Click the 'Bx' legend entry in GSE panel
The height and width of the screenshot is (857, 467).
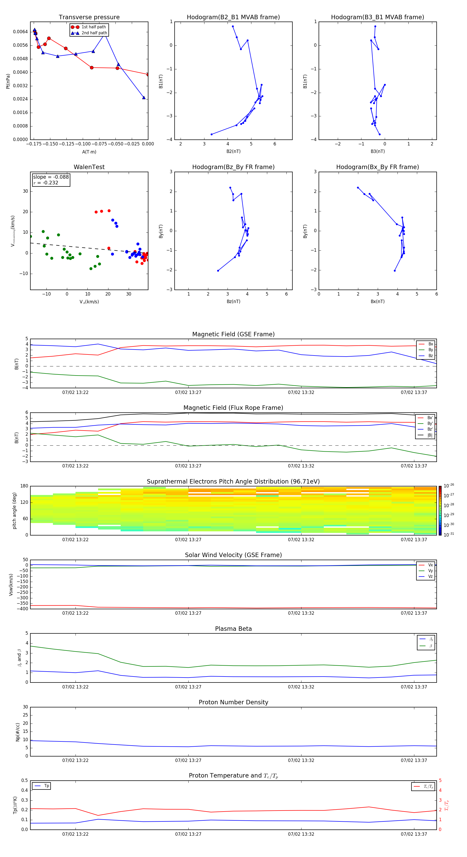coord(426,344)
